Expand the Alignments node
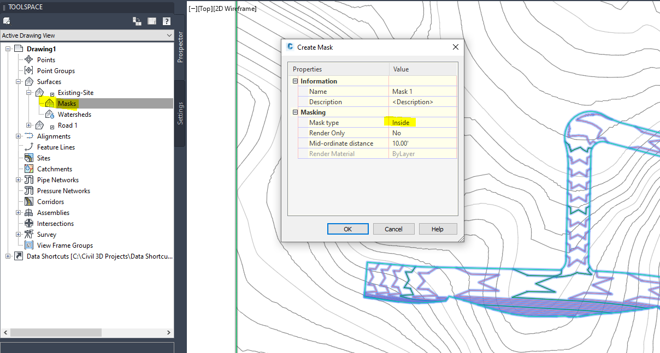660x353 pixels. (18, 136)
